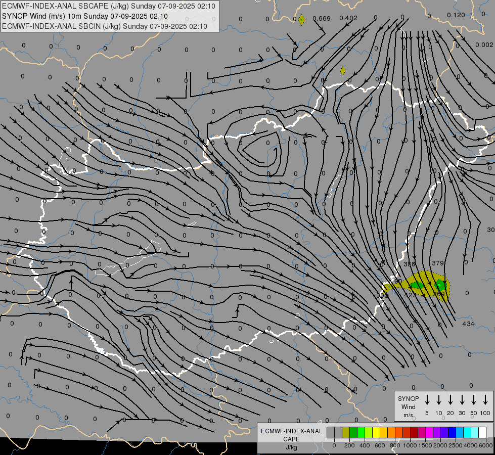Click the 6000 tick label in CAPE legend

(x=486, y=445)
